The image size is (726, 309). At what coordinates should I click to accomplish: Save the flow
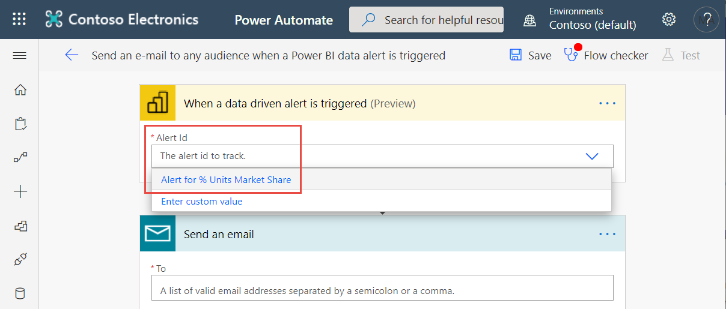click(x=530, y=55)
